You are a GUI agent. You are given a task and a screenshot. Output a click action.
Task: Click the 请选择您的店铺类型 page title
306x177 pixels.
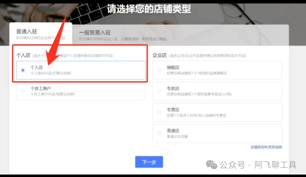coord(149,9)
